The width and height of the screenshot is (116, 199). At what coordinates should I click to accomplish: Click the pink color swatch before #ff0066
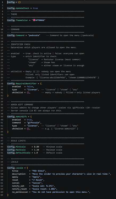34,20
